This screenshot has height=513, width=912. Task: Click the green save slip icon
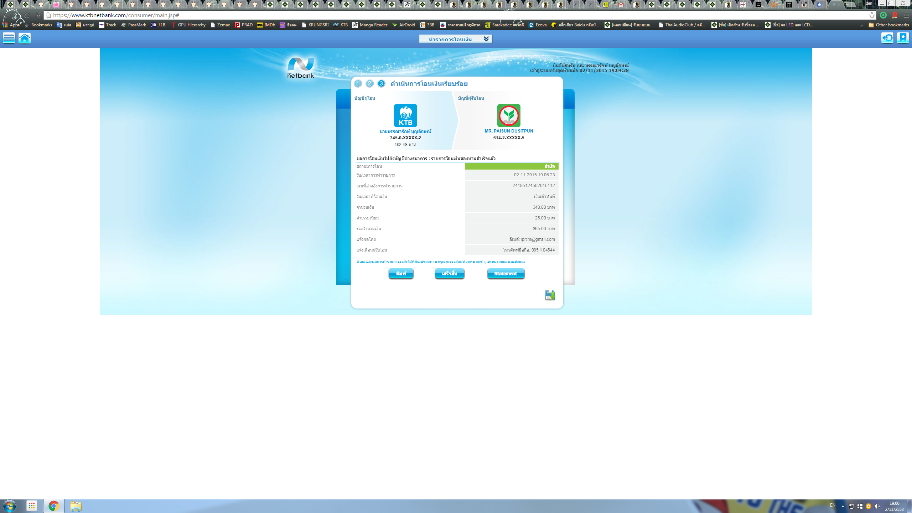coord(550,295)
